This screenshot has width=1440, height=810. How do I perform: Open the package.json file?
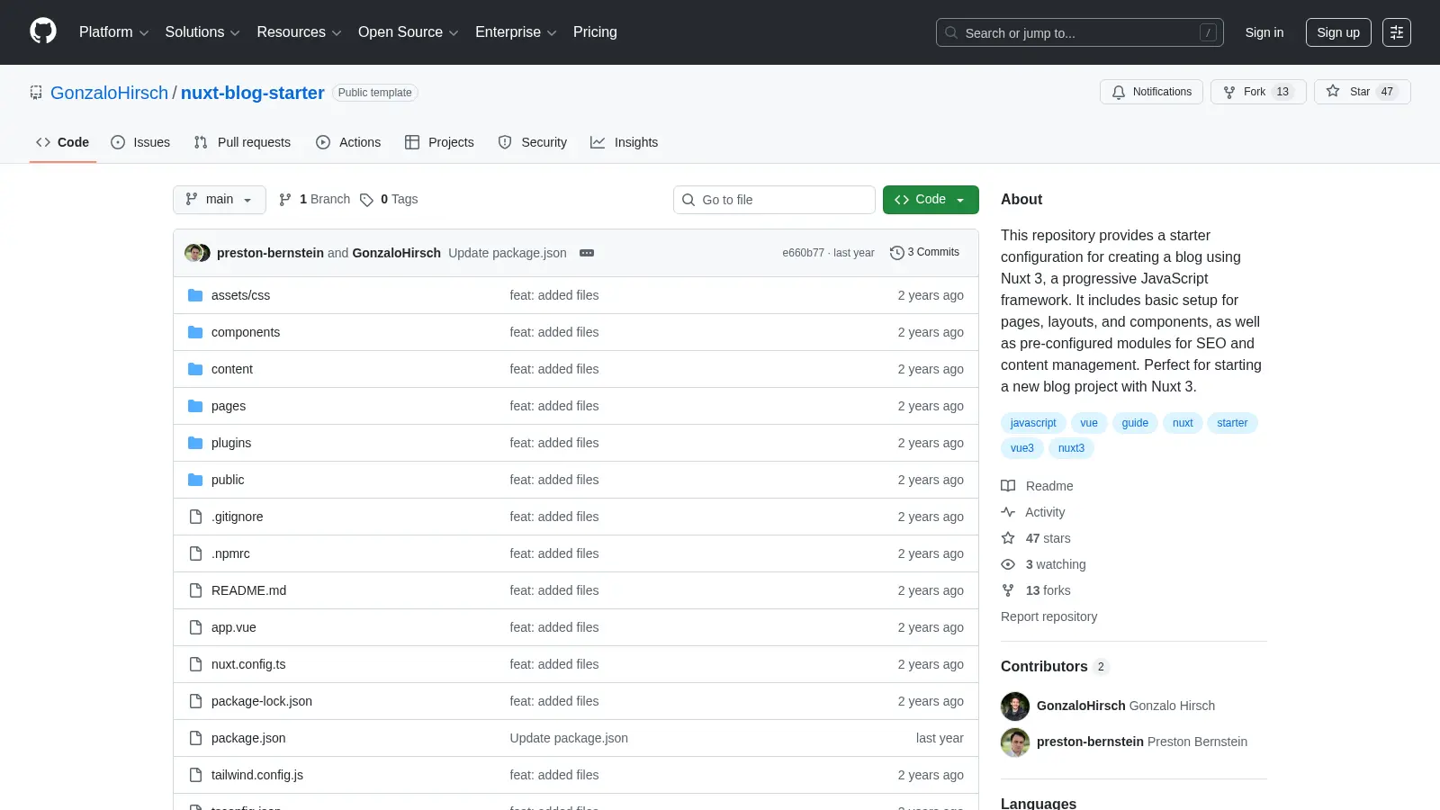point(248,738)
